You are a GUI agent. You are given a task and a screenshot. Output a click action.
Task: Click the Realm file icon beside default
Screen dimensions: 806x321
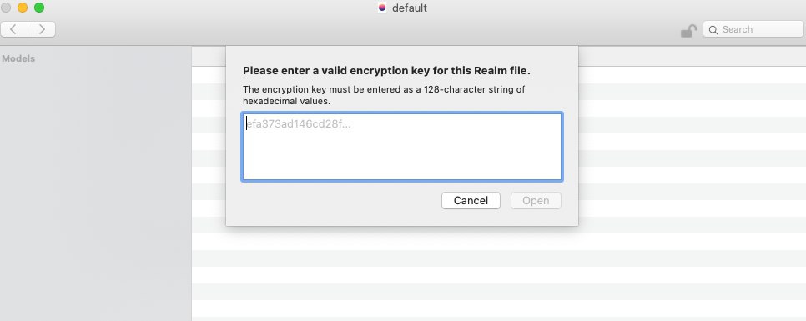[382, 8]
